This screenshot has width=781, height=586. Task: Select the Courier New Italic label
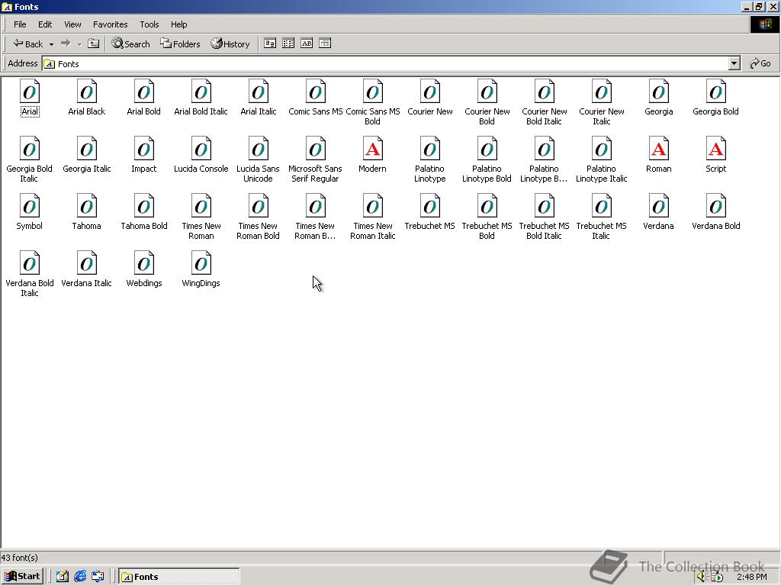click(x=601, y=116)
